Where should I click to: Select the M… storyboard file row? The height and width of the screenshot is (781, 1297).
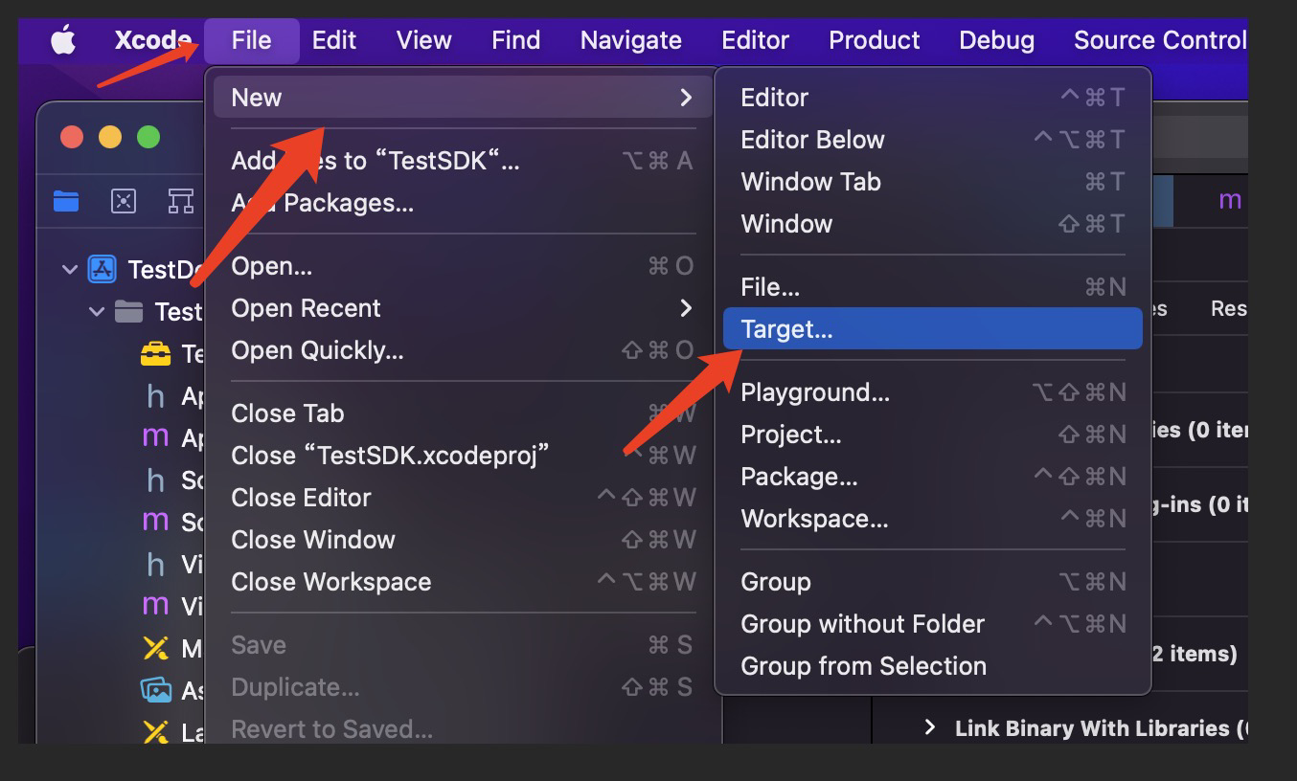(172, 649)
